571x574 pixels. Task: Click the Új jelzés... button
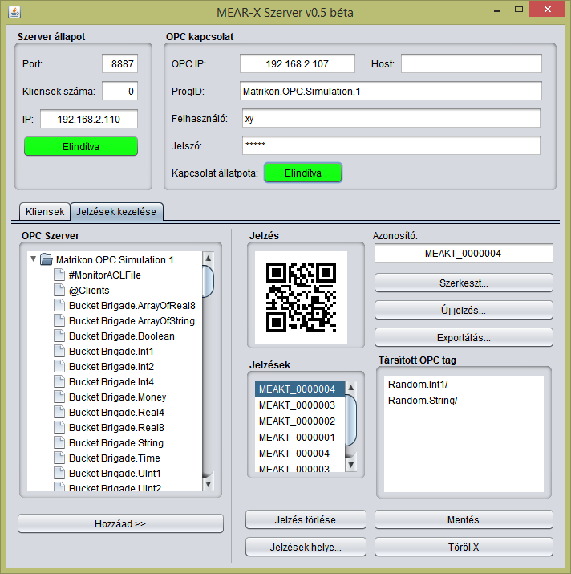pyautogui.click(x=464, y=310)
